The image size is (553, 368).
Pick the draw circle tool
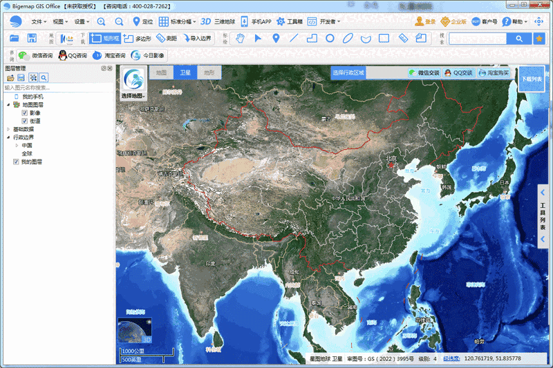tap(330, 39)
